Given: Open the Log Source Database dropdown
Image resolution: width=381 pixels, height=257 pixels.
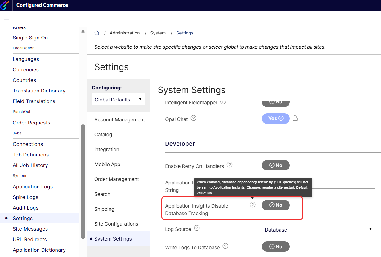Looking at the screenshot, I should click(x=318, y=229).
